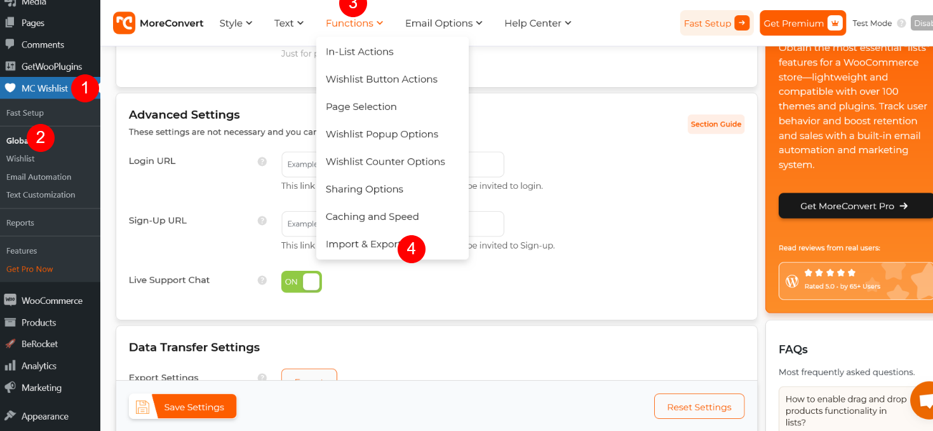Go to Email Automation submenu
933x431 pixels.
39,177
